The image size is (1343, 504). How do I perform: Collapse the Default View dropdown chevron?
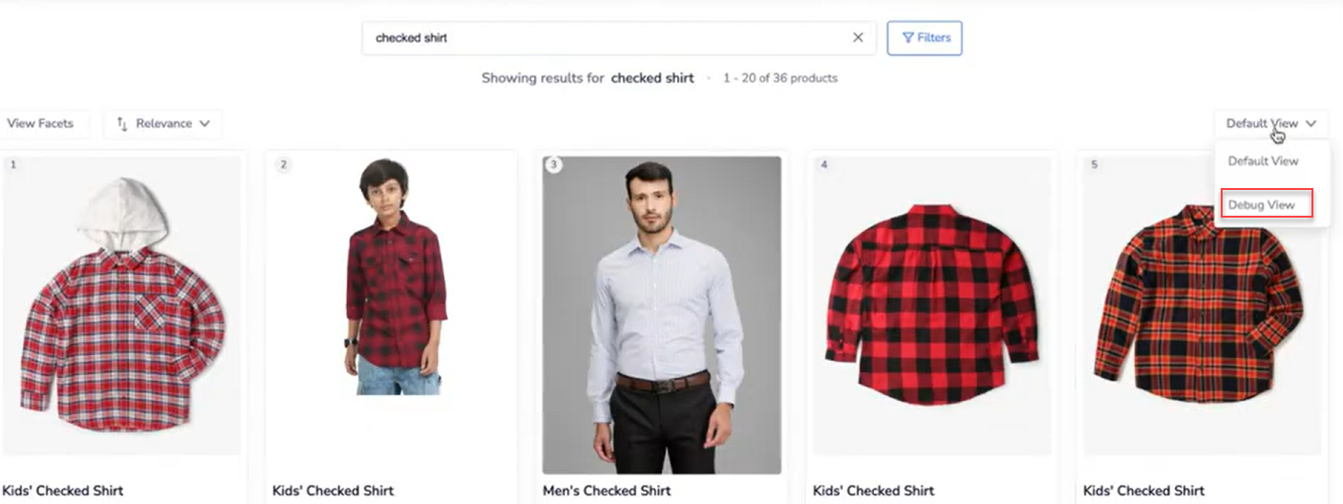pyautogui.click(x=1311, y=124)
